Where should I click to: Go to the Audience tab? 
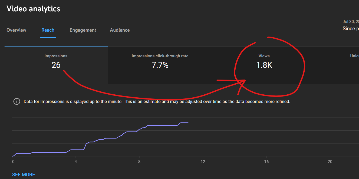[120, 30]
